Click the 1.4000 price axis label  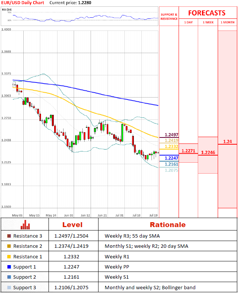6,29
